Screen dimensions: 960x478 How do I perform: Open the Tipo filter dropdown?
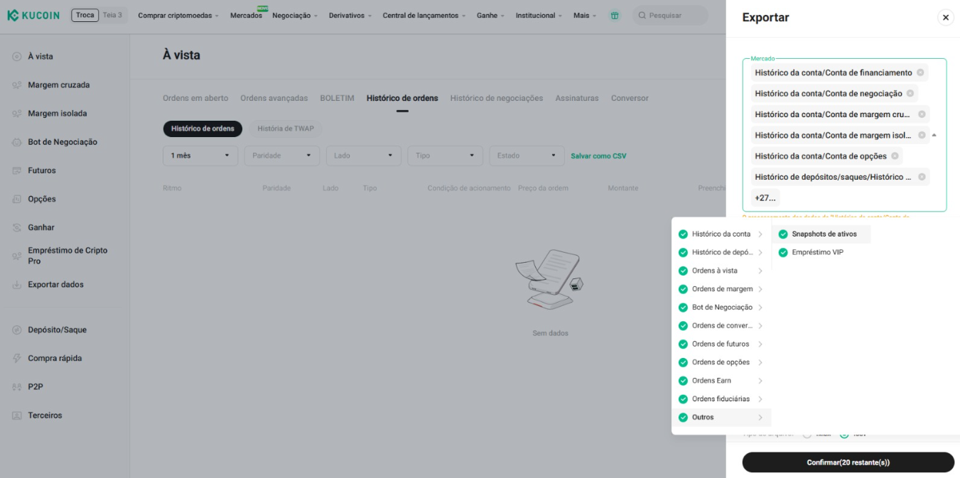446,156
